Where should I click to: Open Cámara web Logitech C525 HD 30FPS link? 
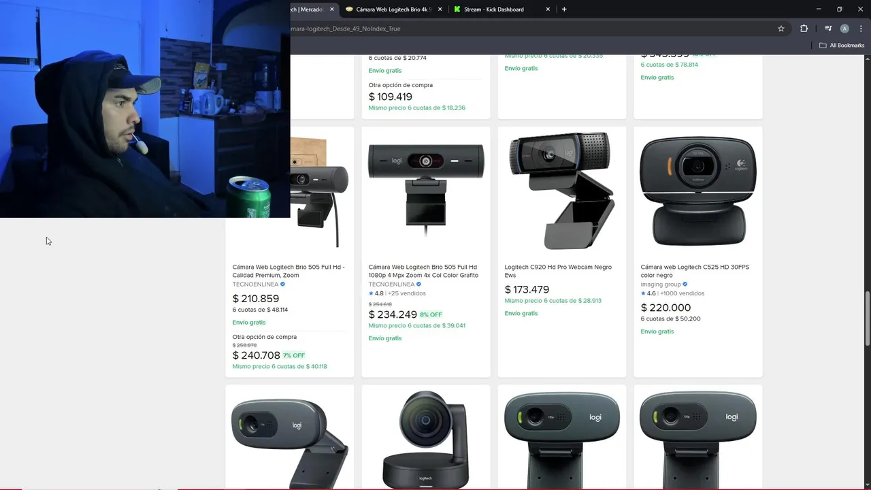[695, 271]
